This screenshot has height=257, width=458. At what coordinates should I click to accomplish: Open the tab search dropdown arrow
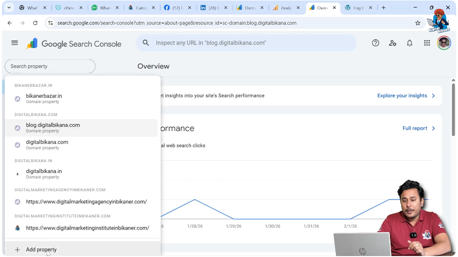click(9, 7)
